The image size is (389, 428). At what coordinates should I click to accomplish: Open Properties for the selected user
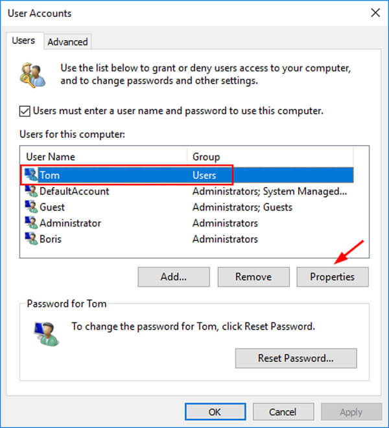(x=333, y=276)
